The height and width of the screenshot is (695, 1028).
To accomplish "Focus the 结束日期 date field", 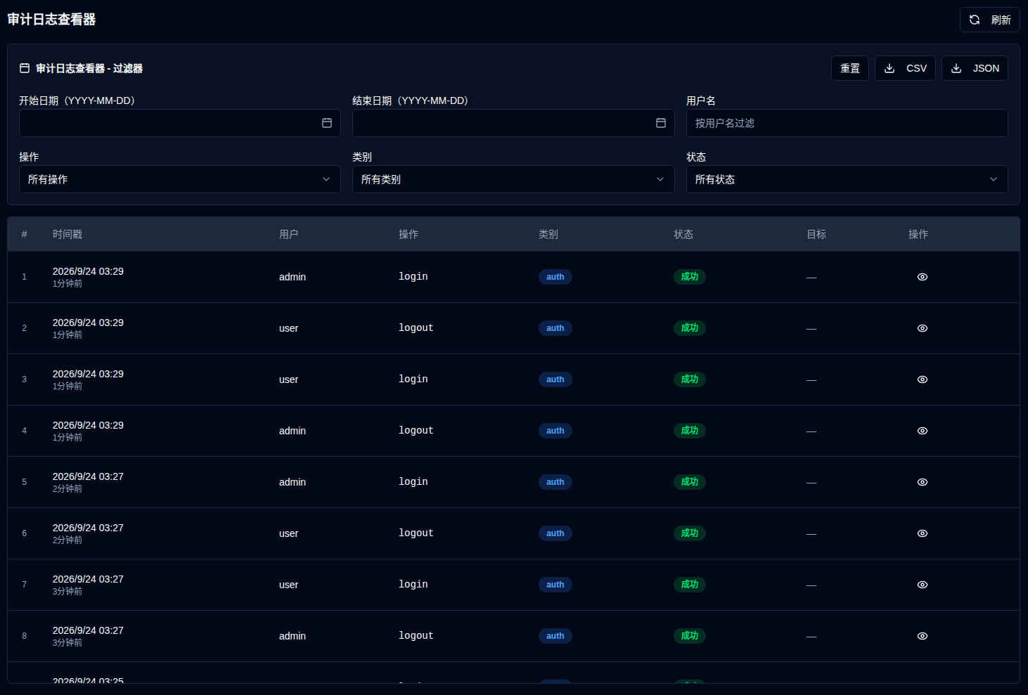I will click(x=513, y=123).
